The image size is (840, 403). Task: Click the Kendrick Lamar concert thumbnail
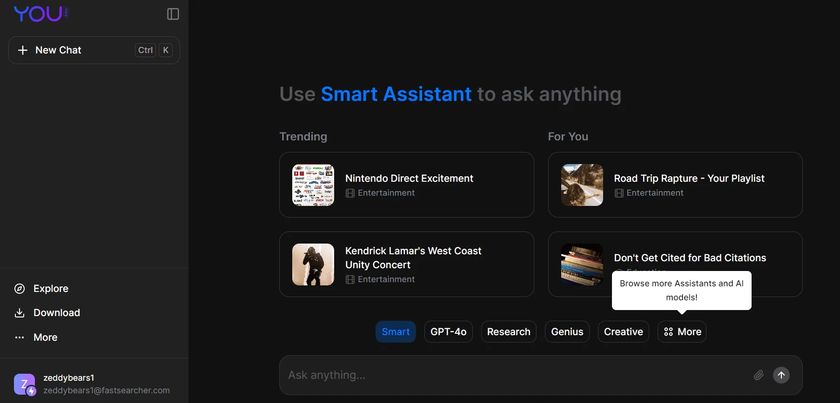click(313, 264)
